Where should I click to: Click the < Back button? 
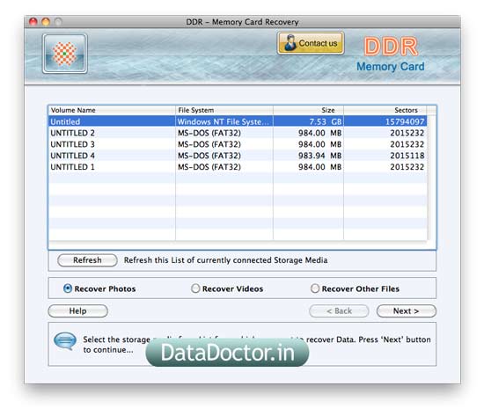point(339,310)
